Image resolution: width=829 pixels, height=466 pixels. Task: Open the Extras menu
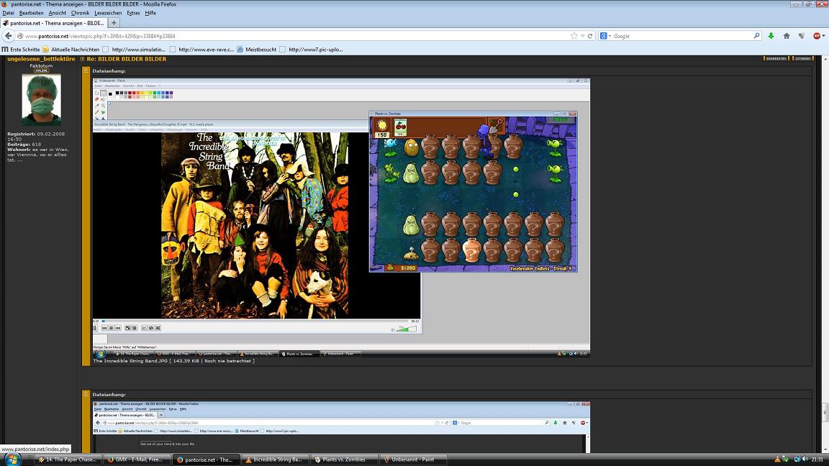point(133,13)
